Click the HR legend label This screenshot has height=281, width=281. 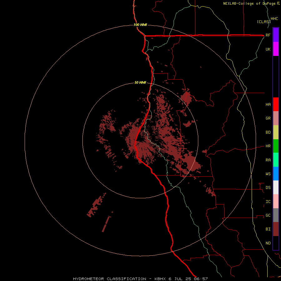pos(268,146)
